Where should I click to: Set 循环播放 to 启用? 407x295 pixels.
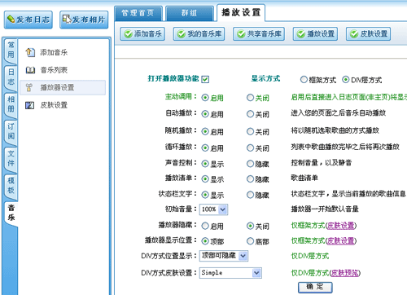click(205, 148)
